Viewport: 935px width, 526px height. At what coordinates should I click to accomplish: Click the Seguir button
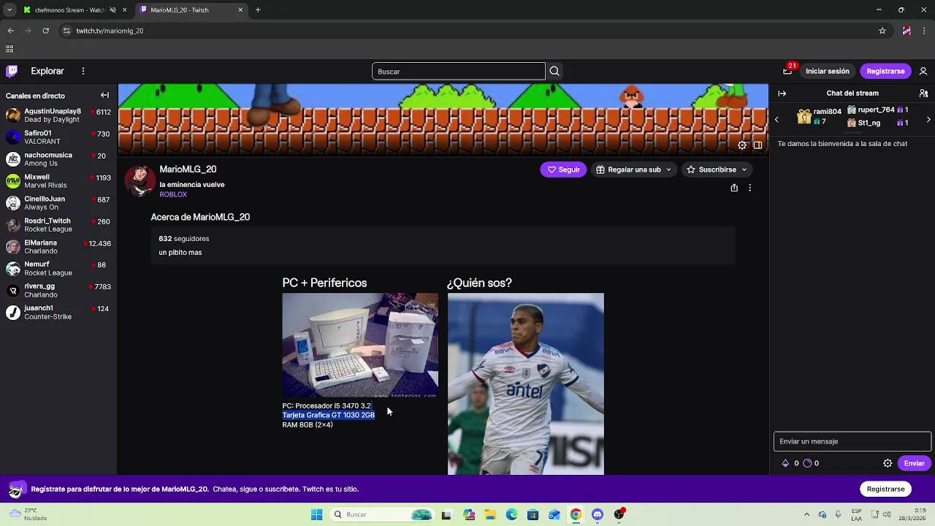[x=563, y=169]
